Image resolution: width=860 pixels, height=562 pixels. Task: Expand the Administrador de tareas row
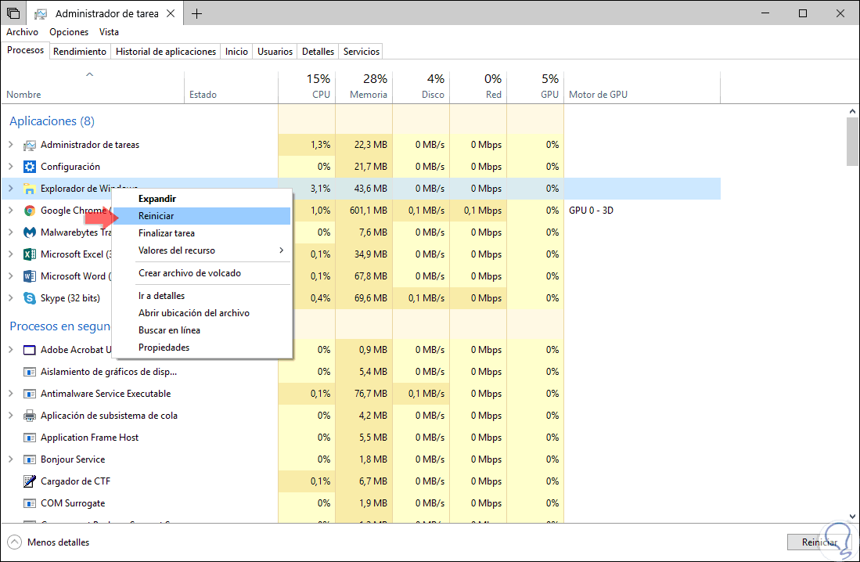point(10,145)
